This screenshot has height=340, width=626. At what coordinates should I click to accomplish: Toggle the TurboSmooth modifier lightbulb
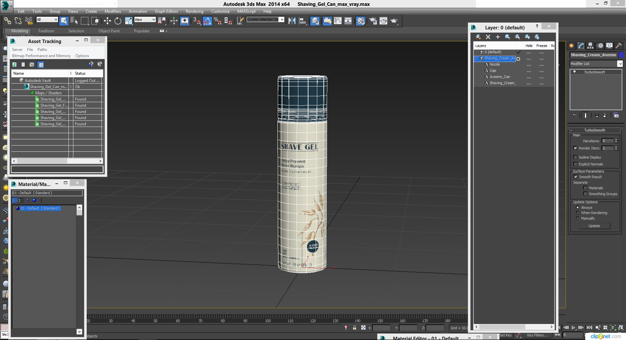pyautogui.click(x=574, y=72)
